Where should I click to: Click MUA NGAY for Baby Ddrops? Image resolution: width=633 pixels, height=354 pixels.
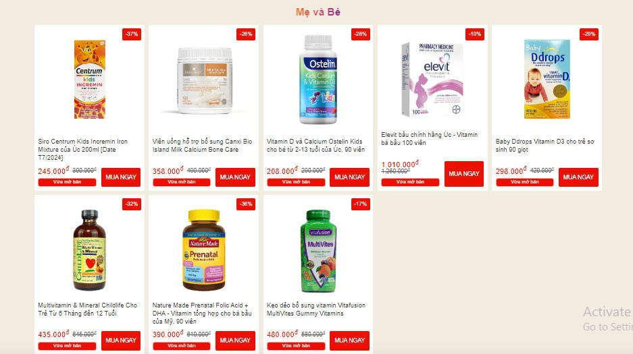578,177
